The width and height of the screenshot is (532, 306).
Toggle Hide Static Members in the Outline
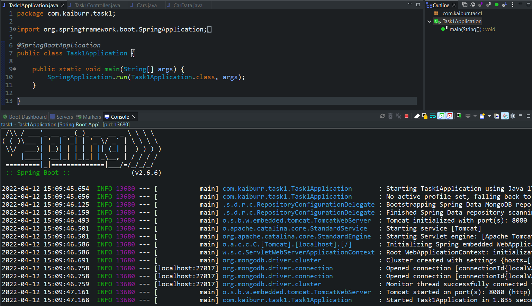(488, 4)
